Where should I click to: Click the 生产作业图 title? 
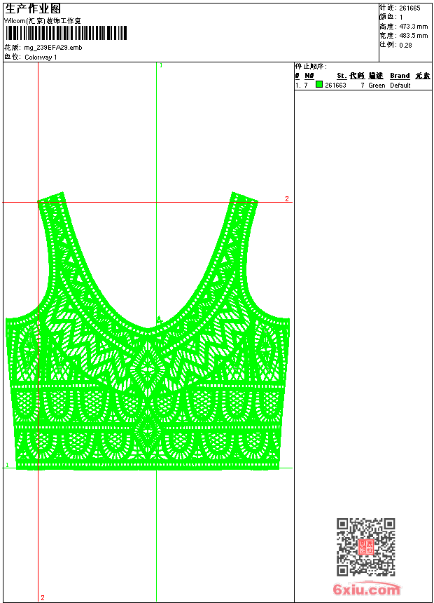tap(33, 8)
